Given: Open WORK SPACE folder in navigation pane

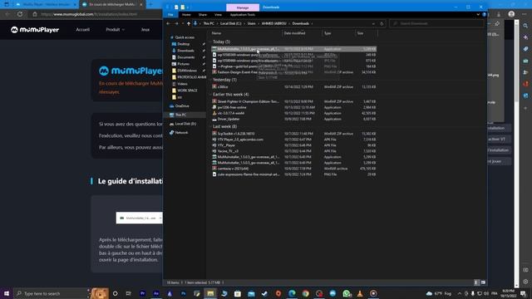Looking at the screenshot, I should (187, 91).
